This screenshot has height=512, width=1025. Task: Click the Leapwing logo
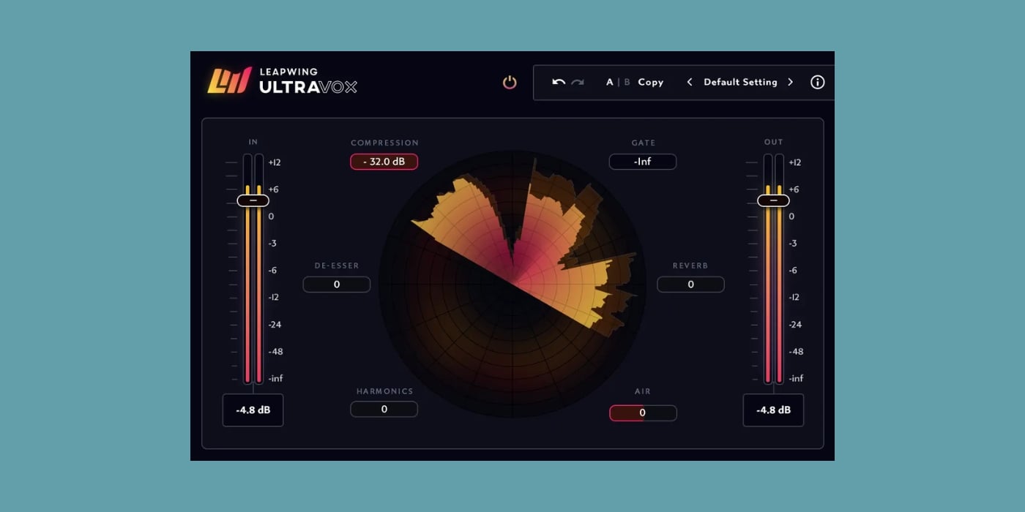tap(229, 80)
